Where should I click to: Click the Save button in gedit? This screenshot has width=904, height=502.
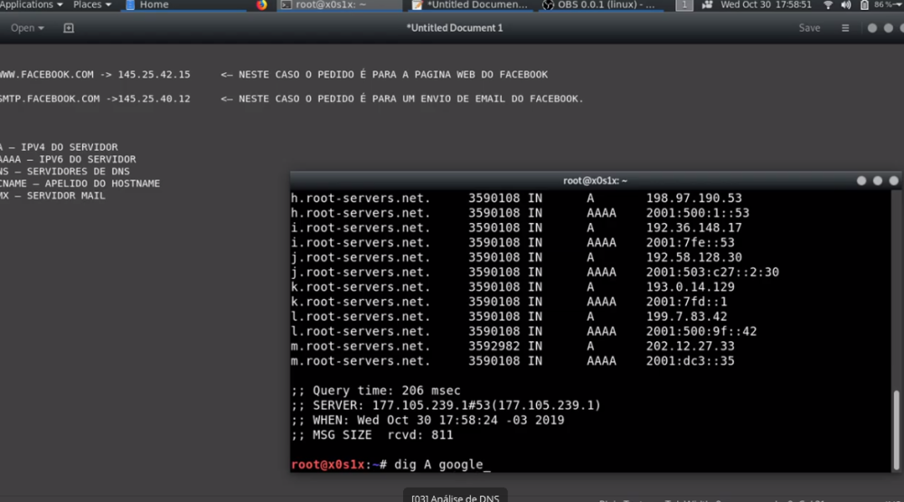(x=809, y=28)
